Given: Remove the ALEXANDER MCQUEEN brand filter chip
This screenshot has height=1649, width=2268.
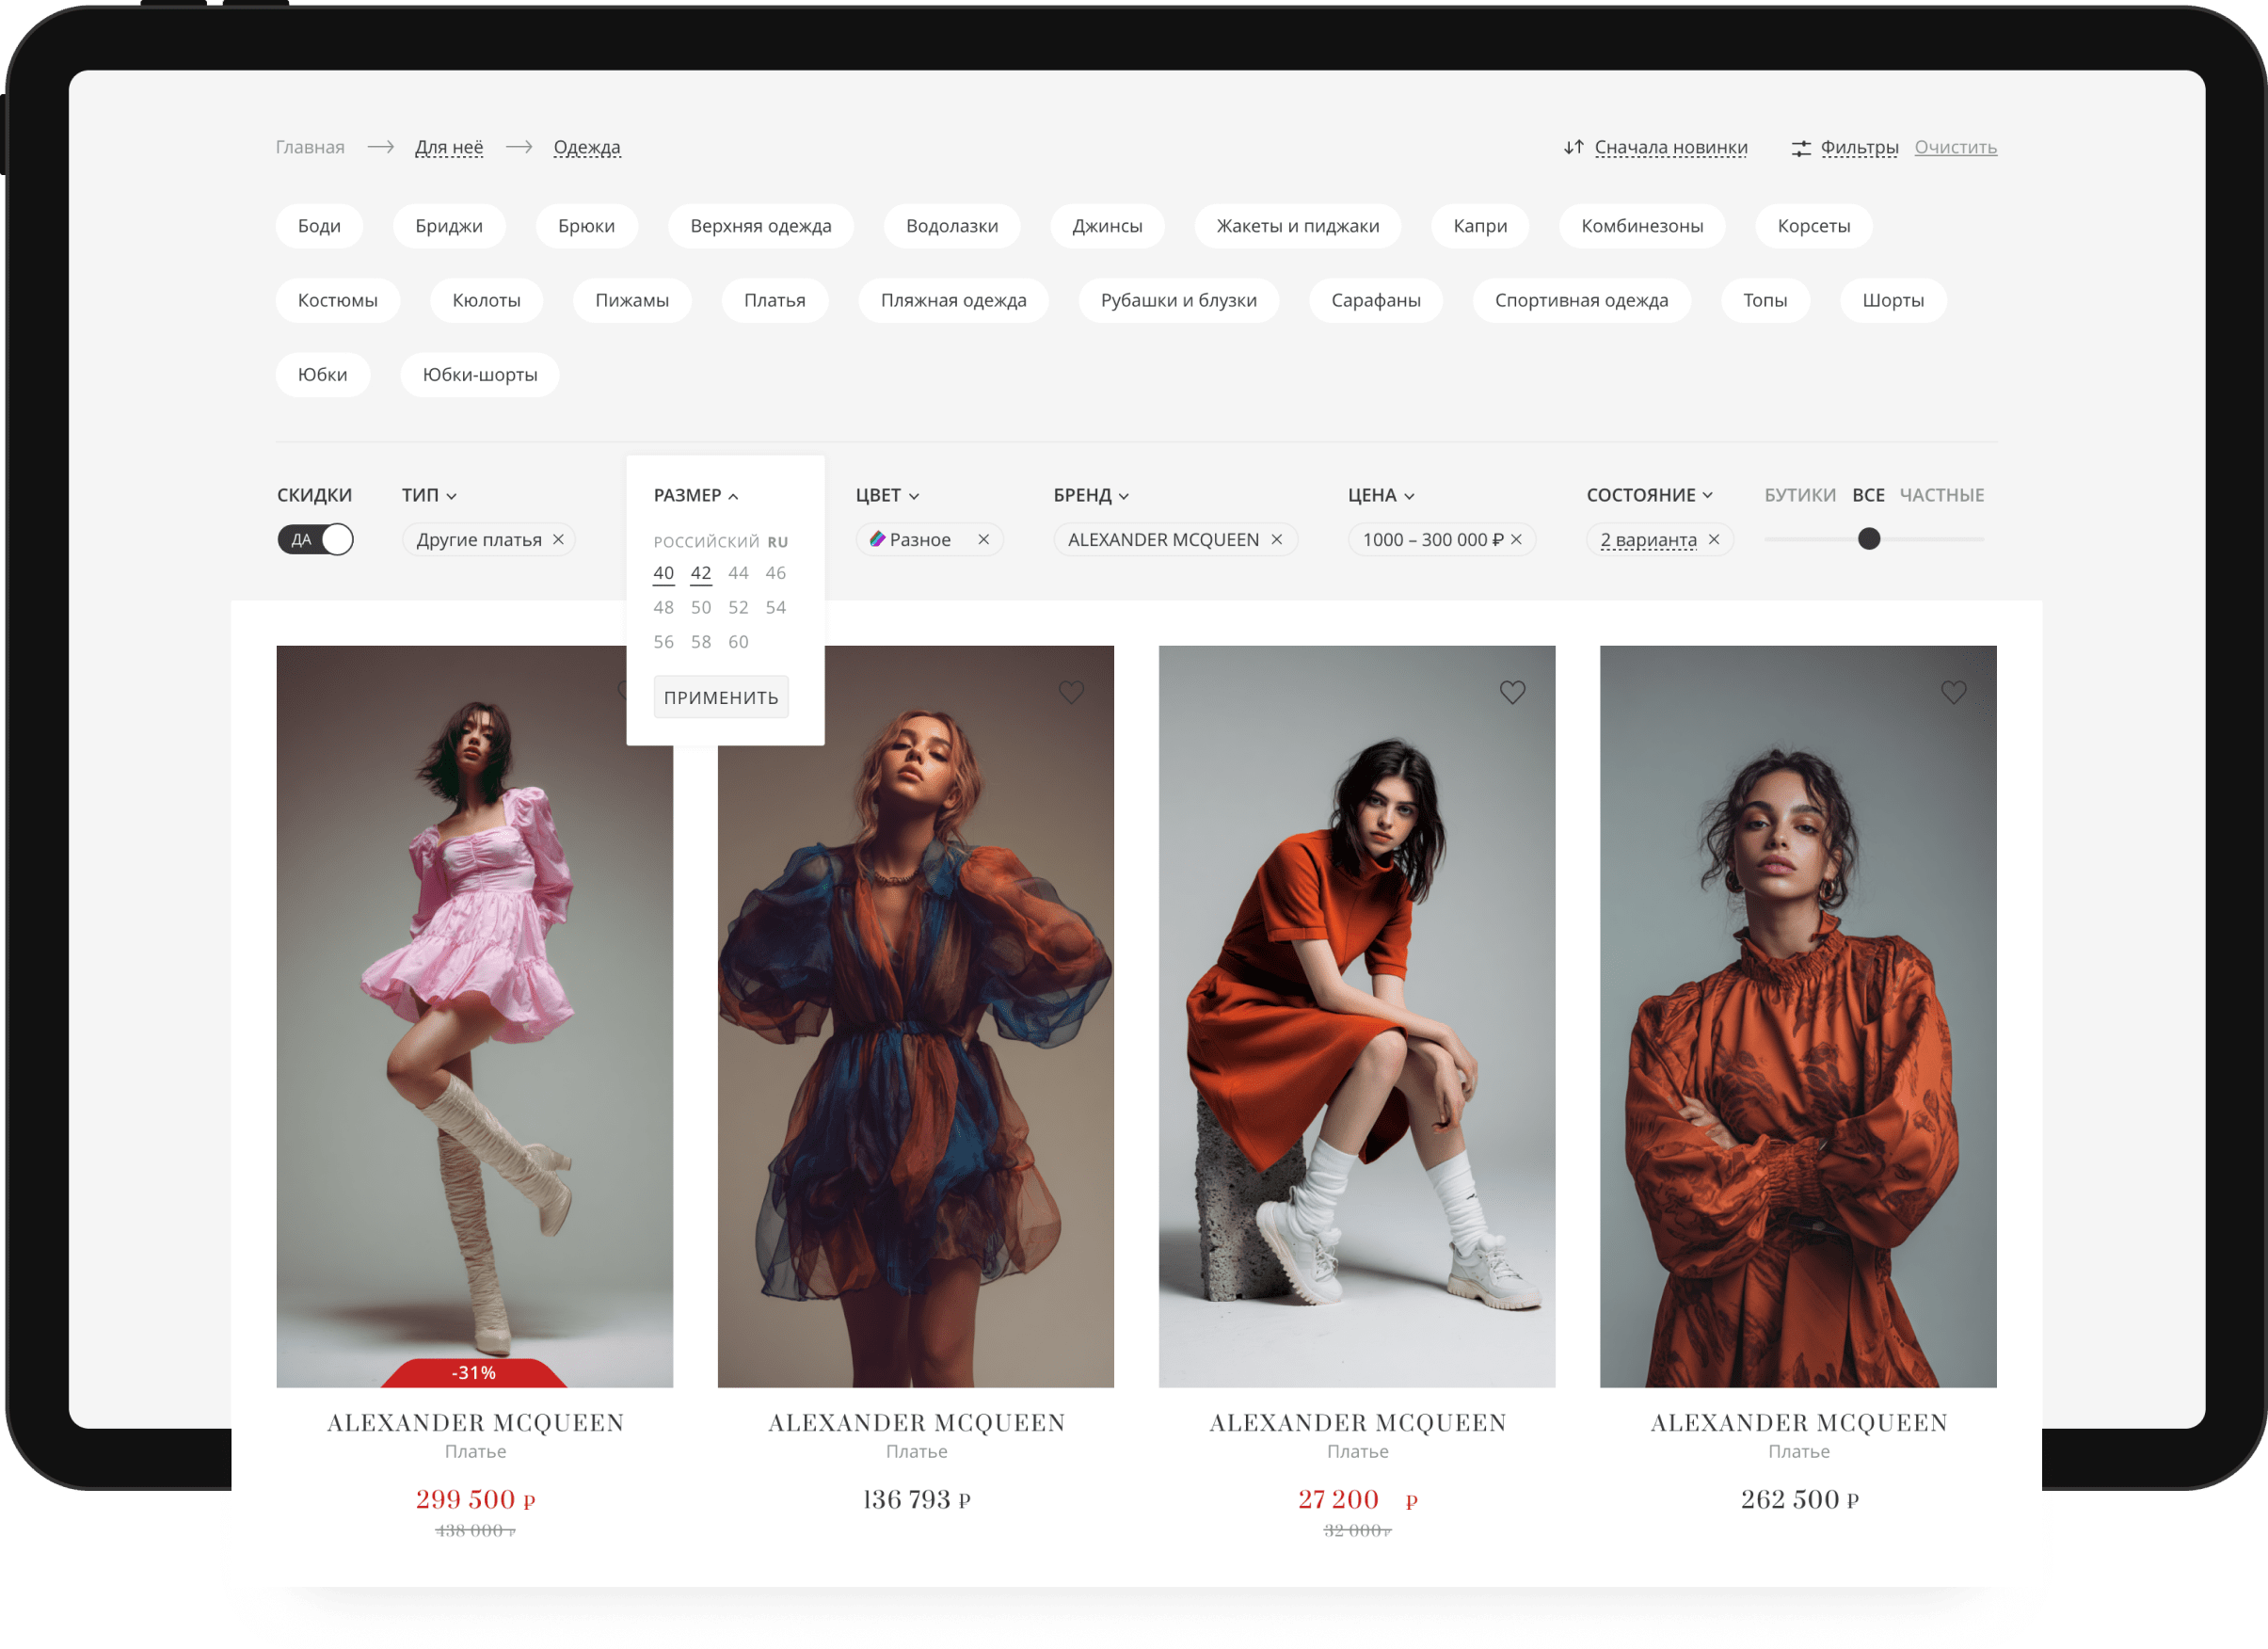Looking at the screenshot, I should point(1277,539).
